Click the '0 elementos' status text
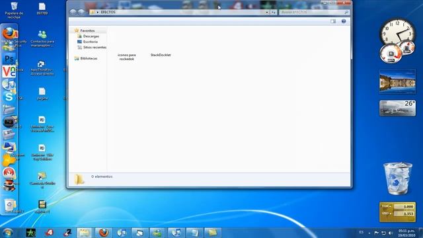The image size is (423, 238). pos(102,177)
